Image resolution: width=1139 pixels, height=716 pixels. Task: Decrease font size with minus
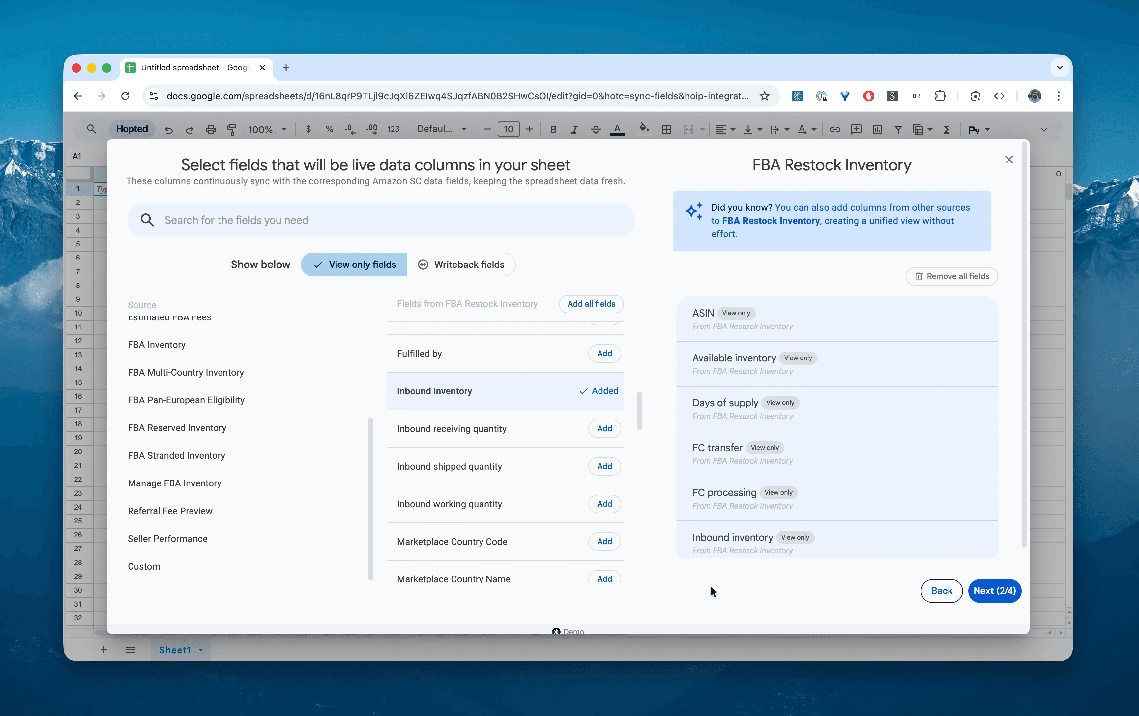point(487,129)
